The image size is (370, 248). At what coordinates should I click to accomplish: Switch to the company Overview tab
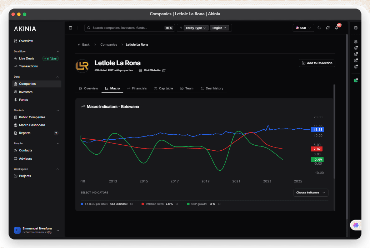pyautogui.click(x=89, y=89)
